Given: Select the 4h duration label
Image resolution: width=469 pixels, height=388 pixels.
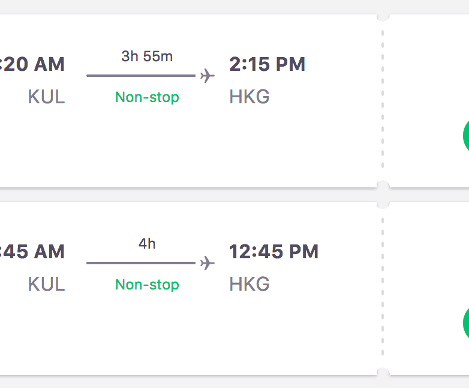Looking at the screenshot, I should tap(147, 244).
